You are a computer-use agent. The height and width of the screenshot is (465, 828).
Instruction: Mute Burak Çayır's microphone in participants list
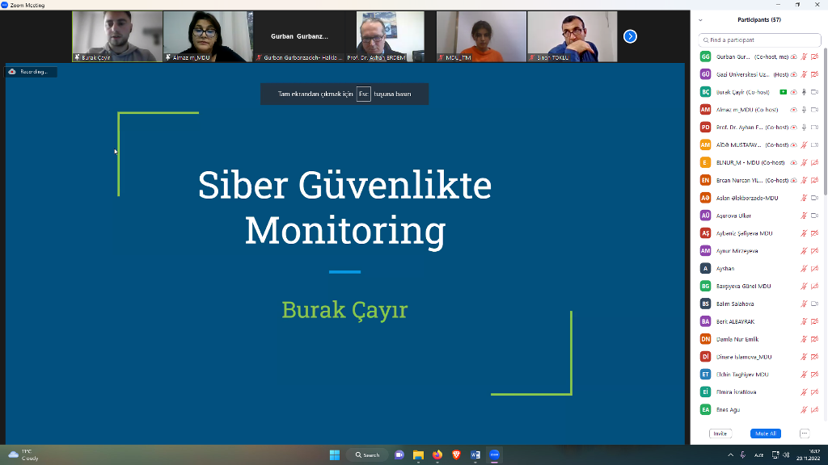pyautogui.click(x=804, y=92)
